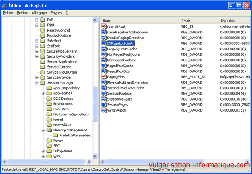Sort values by the Données column header
Viewport: 252px width, 174px height.
click(x=234, y=21)
